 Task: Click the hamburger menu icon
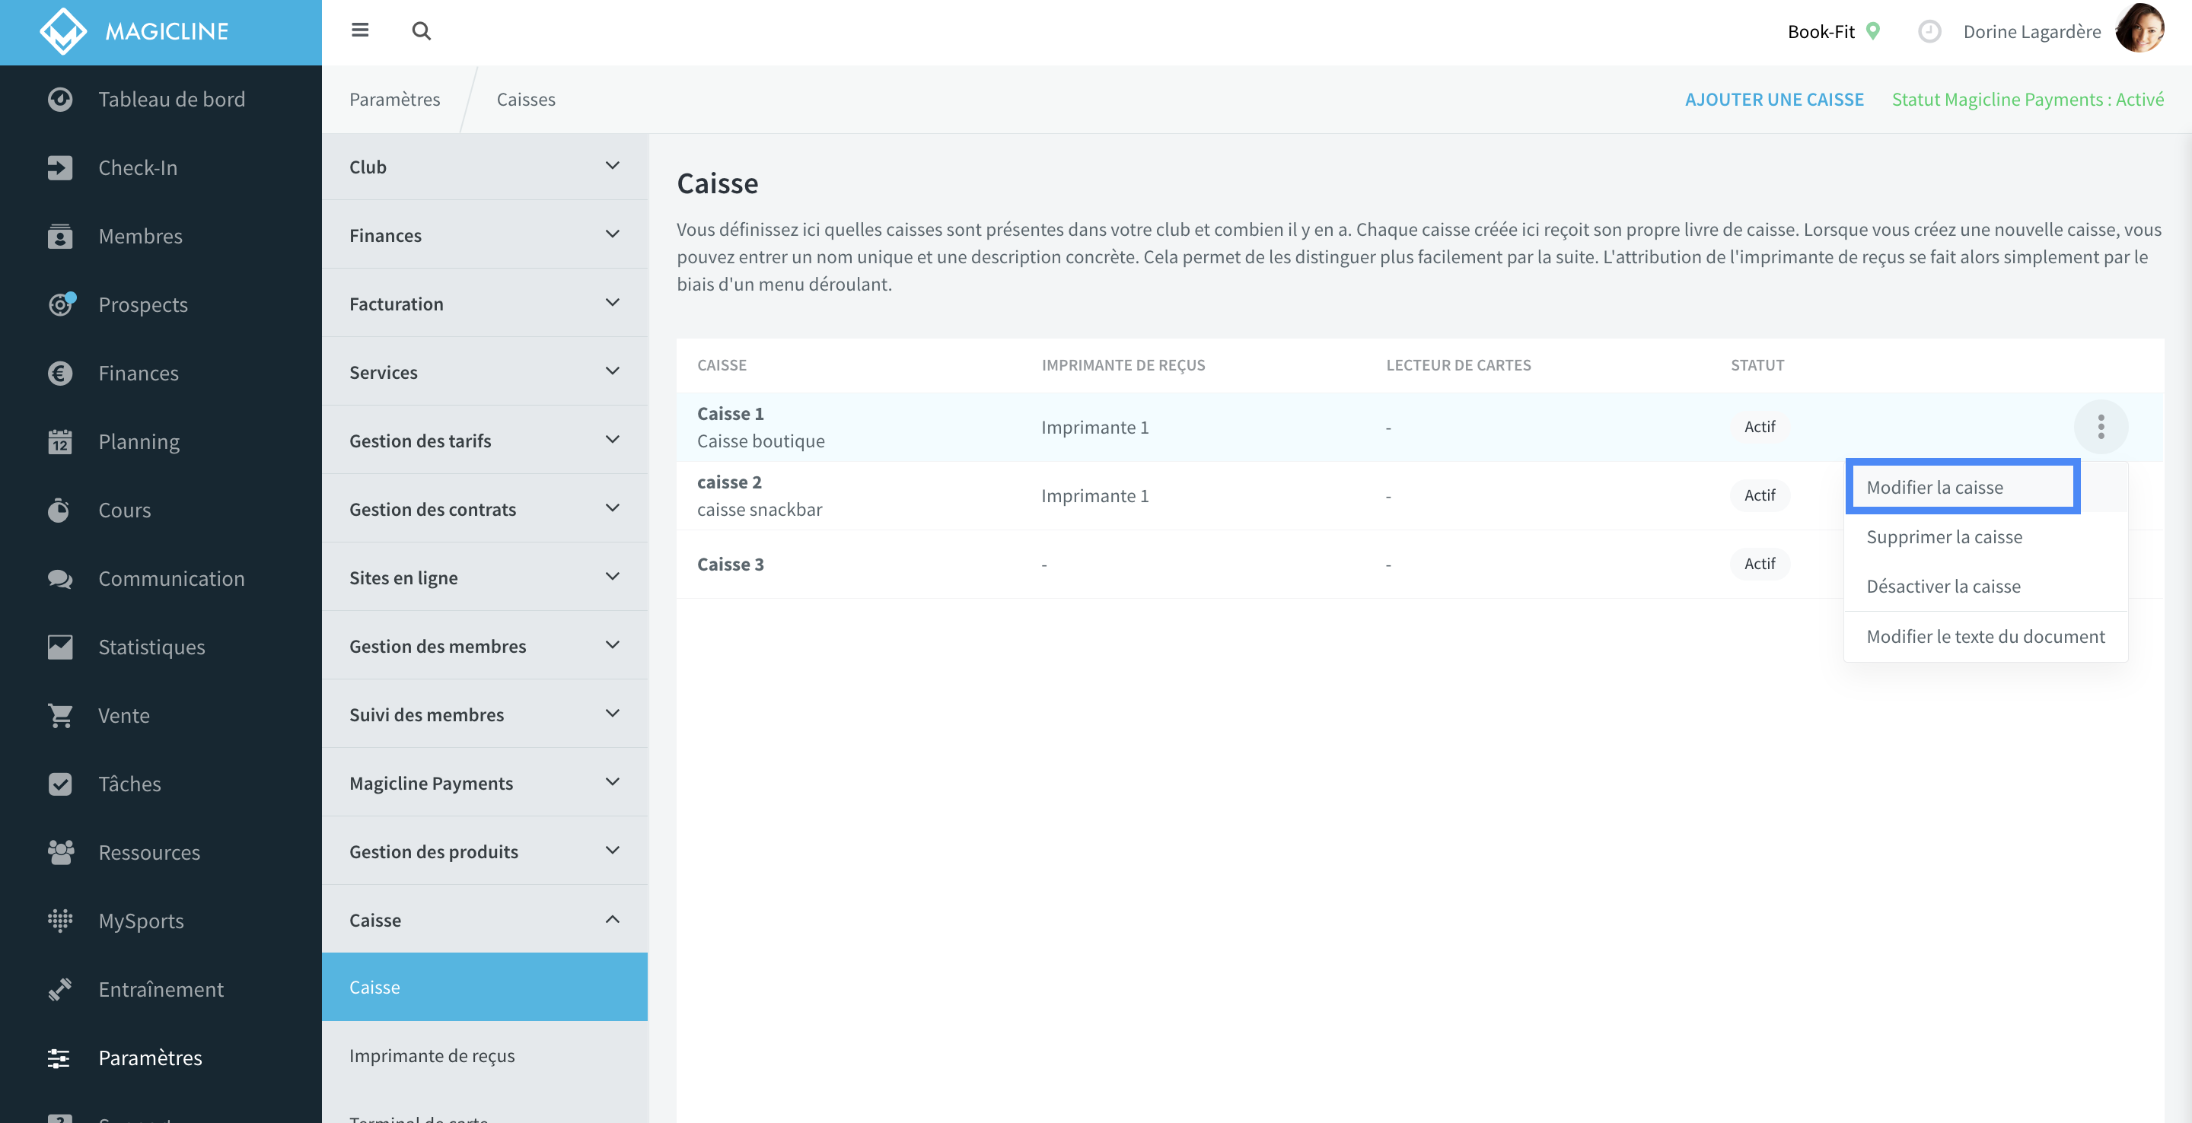[x=360, y=30]
